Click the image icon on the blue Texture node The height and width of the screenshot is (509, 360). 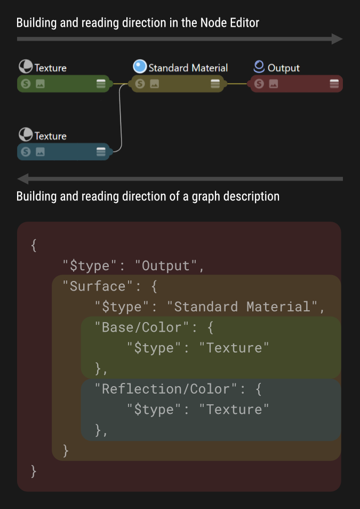[x=40, y=152]
